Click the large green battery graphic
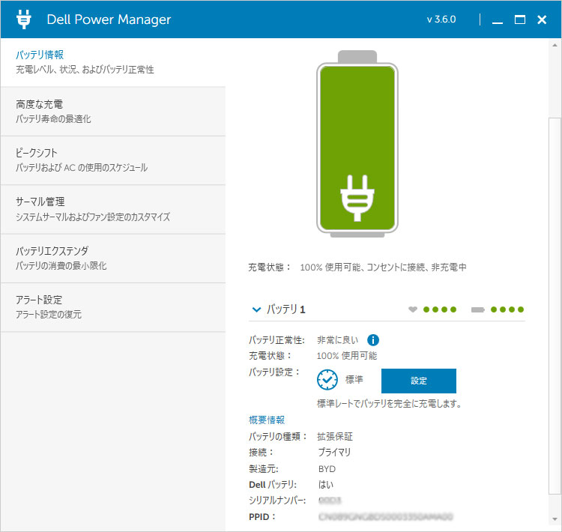562x532 pixels. tap(357, 144)
